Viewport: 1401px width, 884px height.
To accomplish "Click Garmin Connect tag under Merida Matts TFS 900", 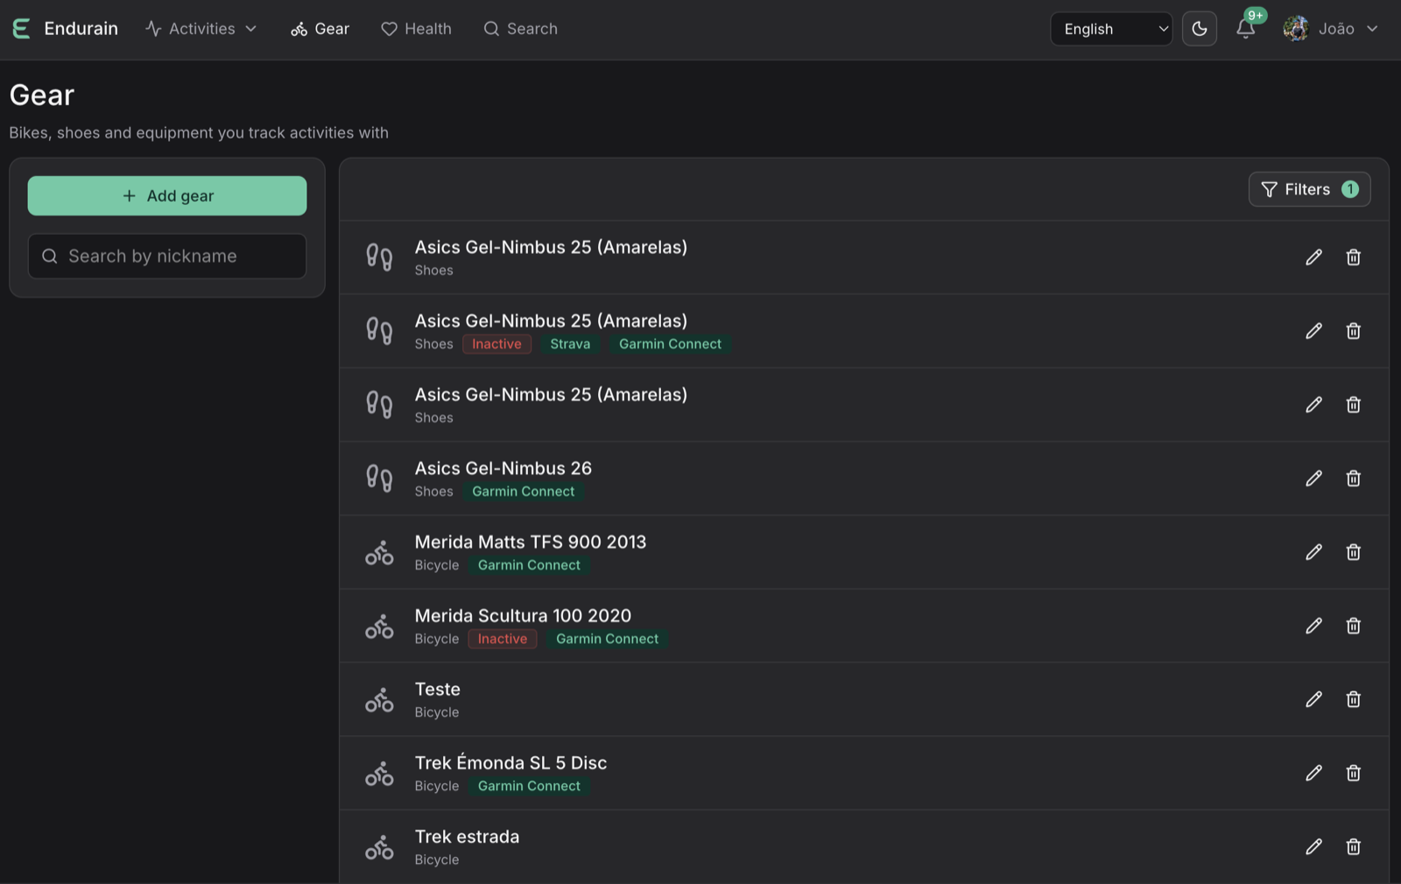I will (529, 565).
